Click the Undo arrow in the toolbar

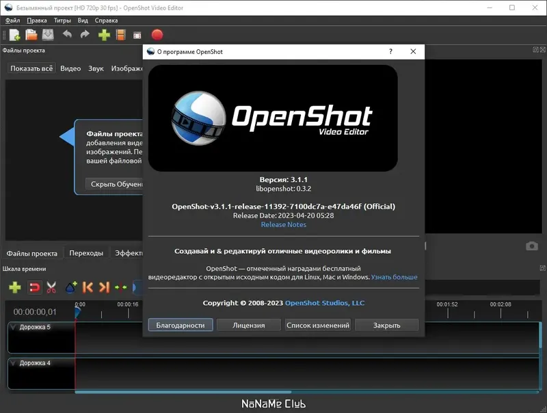point(67,35)
